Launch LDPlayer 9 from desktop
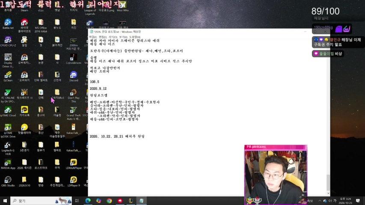Image resolution: width=365 pixels, height=205 pixels. pos(74,182)
